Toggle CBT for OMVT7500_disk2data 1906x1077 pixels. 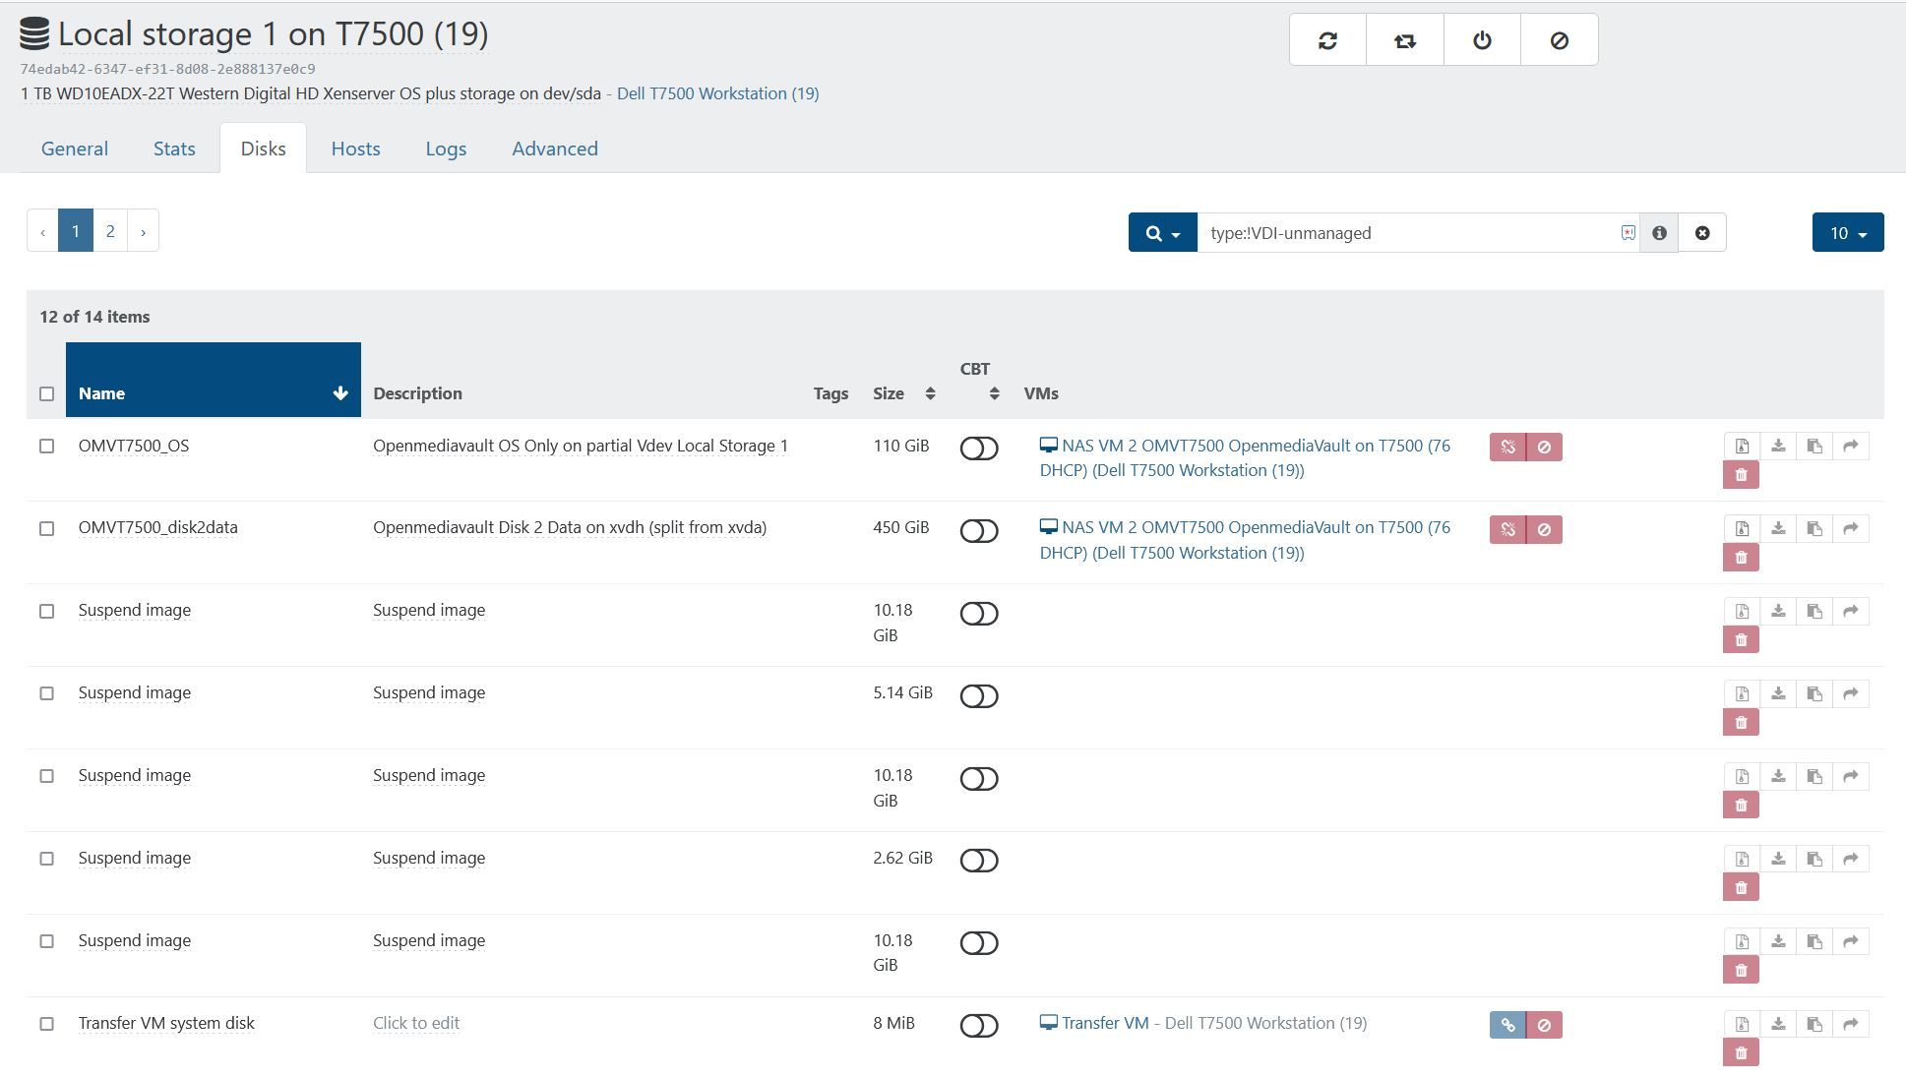979,530
